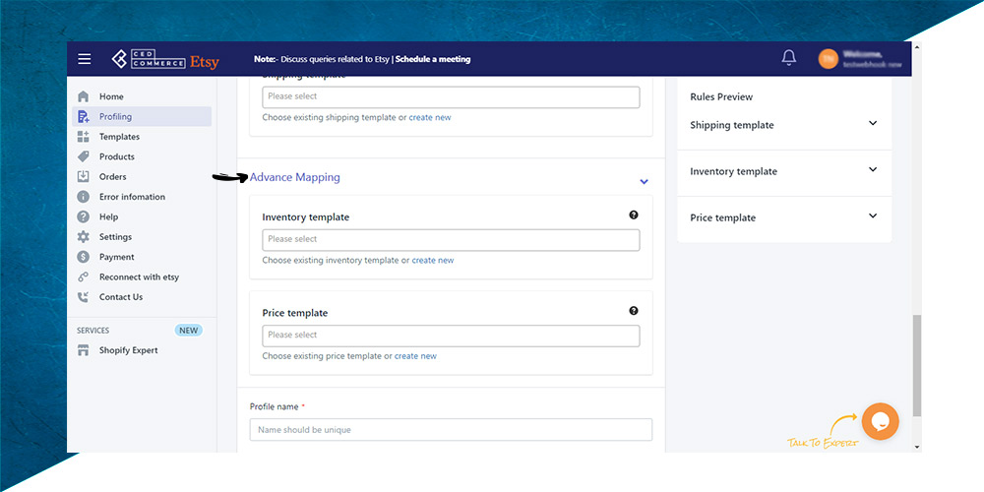984x492 pixels.
Task: Show help for Price template
Action: [x=633, y=311]
